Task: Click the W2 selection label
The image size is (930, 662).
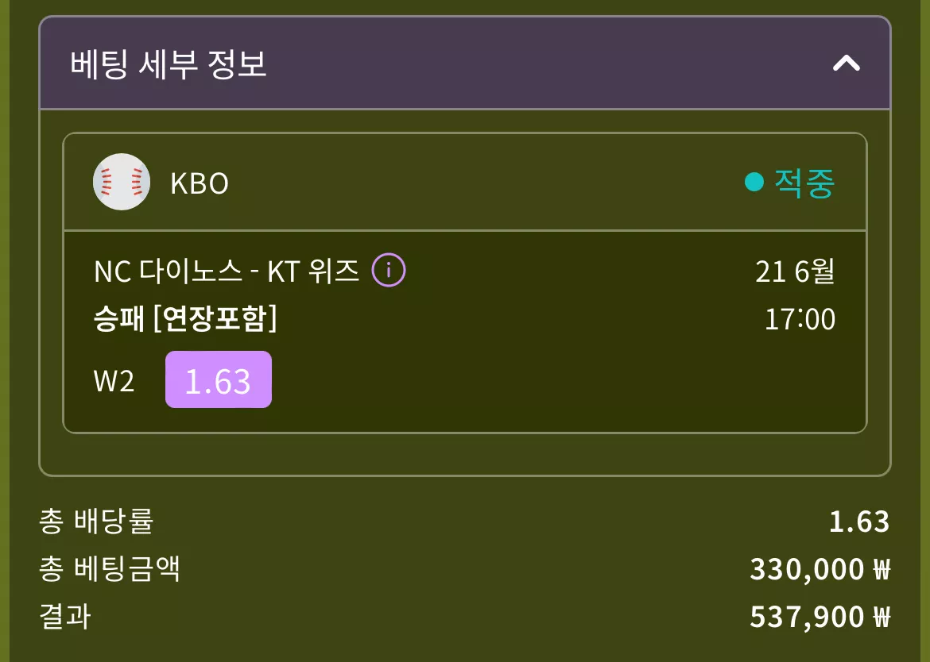Action: 114,381
